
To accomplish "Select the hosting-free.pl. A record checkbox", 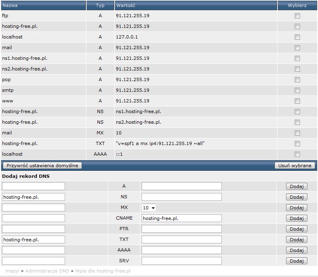I will [297, 26].
